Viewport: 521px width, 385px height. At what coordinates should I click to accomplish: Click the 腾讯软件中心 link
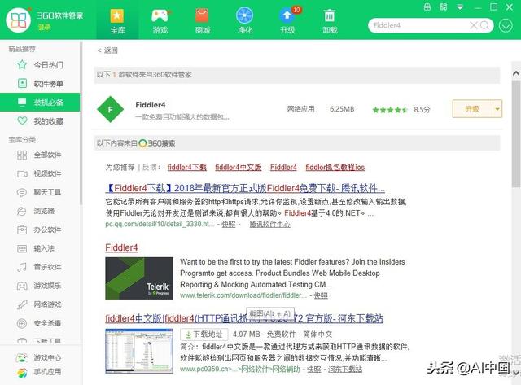click(269, 224)
